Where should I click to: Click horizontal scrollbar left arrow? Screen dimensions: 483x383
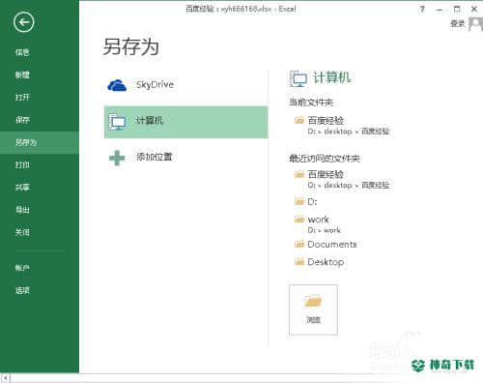click(6, 378)
